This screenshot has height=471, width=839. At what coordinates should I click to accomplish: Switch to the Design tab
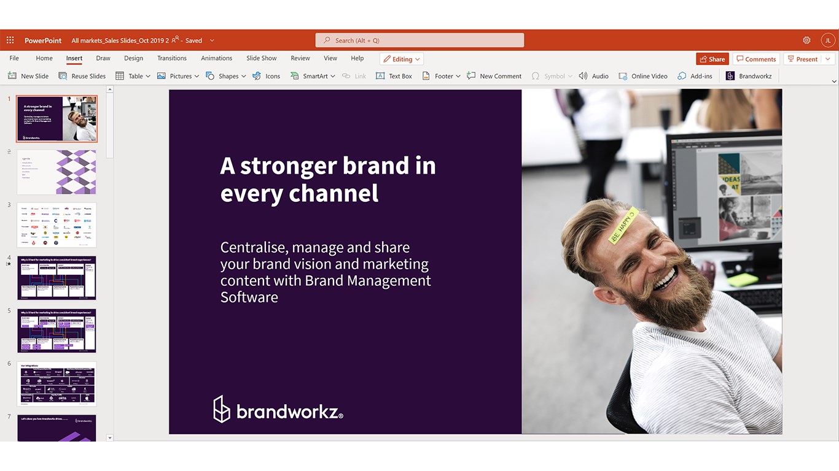[x=133, y=58]
